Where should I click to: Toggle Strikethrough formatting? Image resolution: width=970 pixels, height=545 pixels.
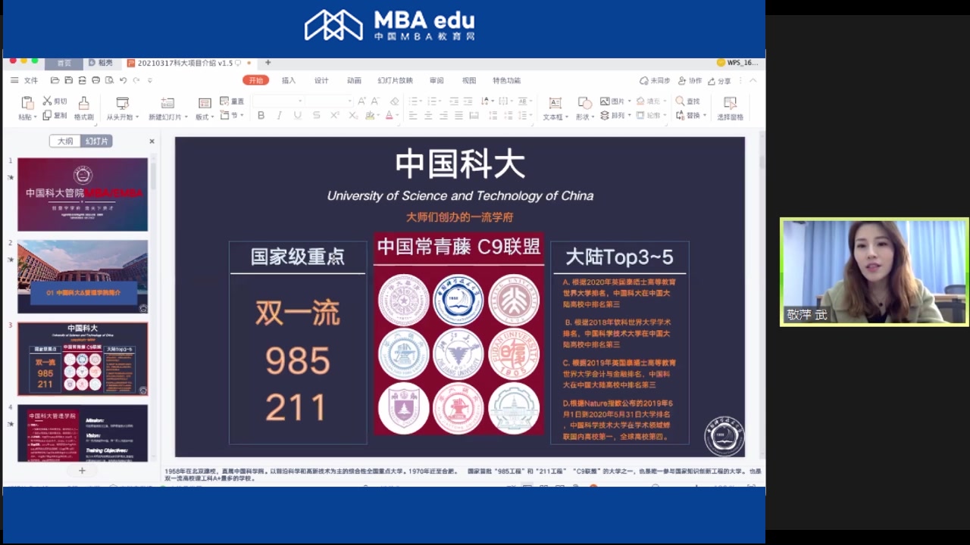(x=316, y=115)
